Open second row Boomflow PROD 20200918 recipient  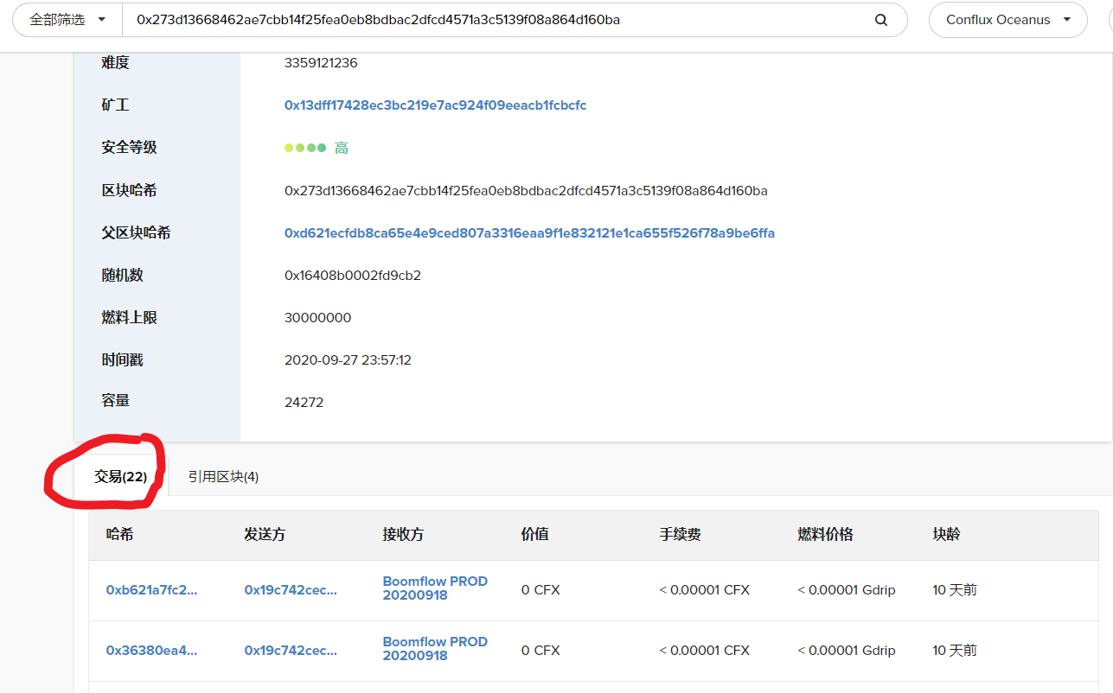pyautogui.click(x=435, y=649)
